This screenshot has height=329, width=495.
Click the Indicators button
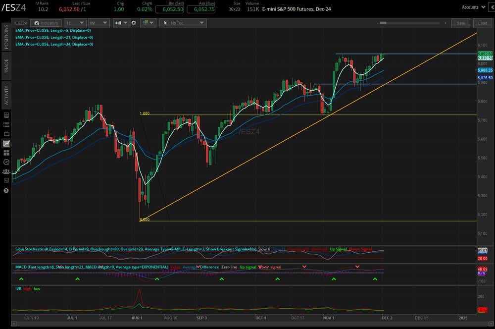point(46,22)
